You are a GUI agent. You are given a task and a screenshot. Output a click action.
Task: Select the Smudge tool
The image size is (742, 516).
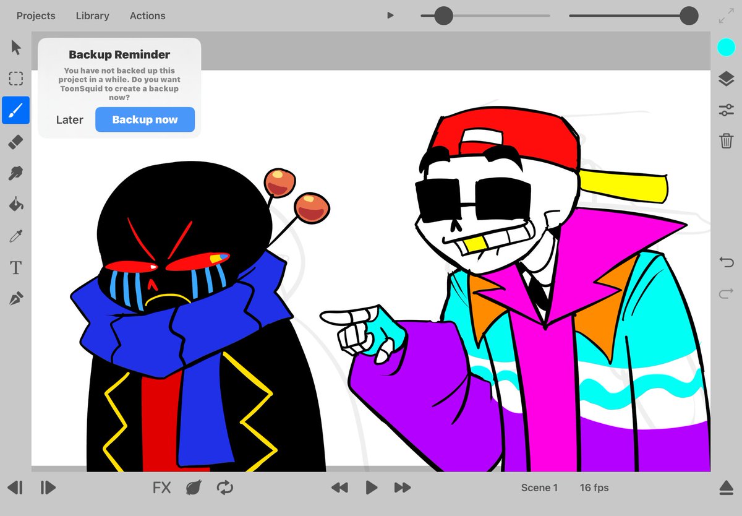[15, 173]
